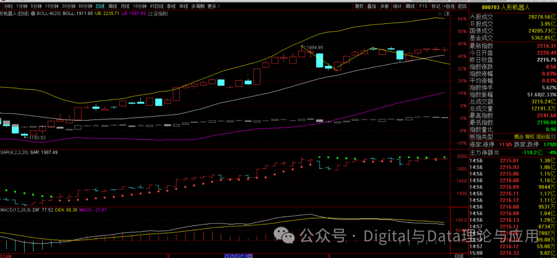This screenshot has height=258, width=557.
Task: Toggle the side panel icon above the price axis
Action: [447, 13]
